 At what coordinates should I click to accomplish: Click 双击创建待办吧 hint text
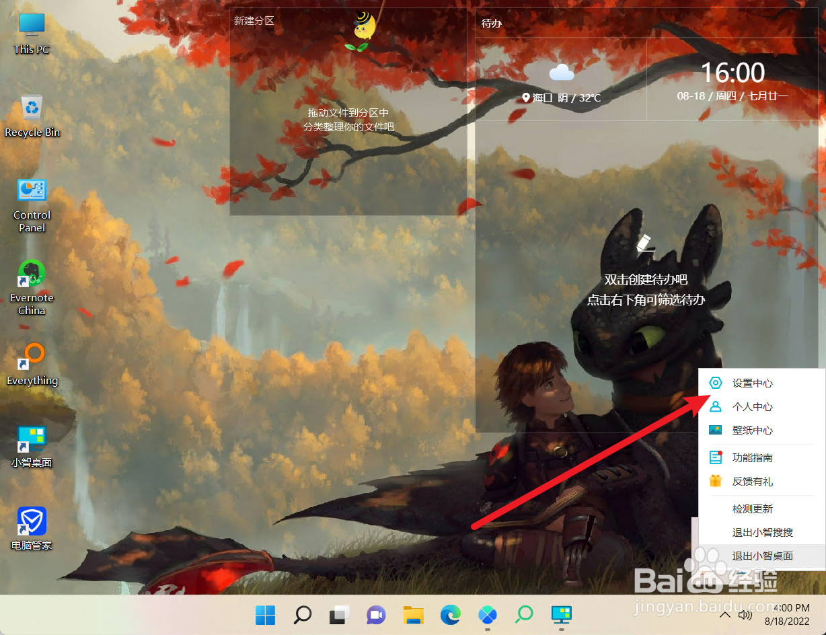tap(646, 280)
